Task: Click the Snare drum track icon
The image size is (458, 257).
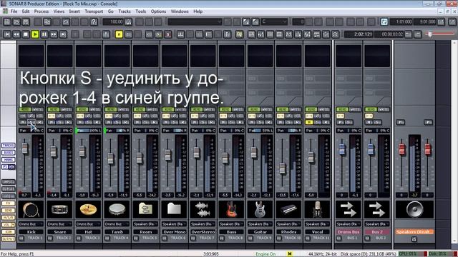Action: tap(59, 209)
